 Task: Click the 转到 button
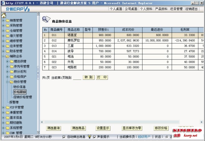pos(89,77)
